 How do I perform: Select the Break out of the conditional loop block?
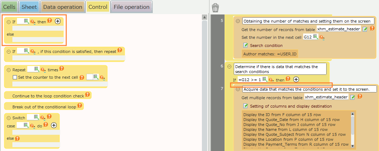click(41, 106)
